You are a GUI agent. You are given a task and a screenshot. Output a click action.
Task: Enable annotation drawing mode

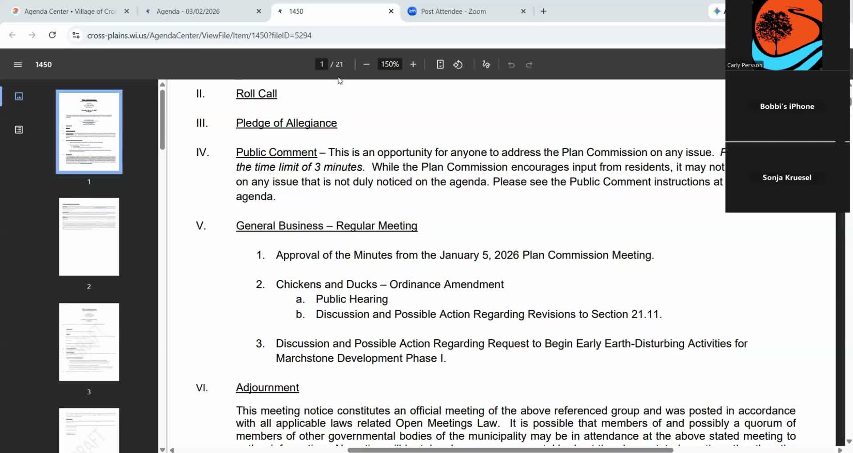click(x=486, y=64)
